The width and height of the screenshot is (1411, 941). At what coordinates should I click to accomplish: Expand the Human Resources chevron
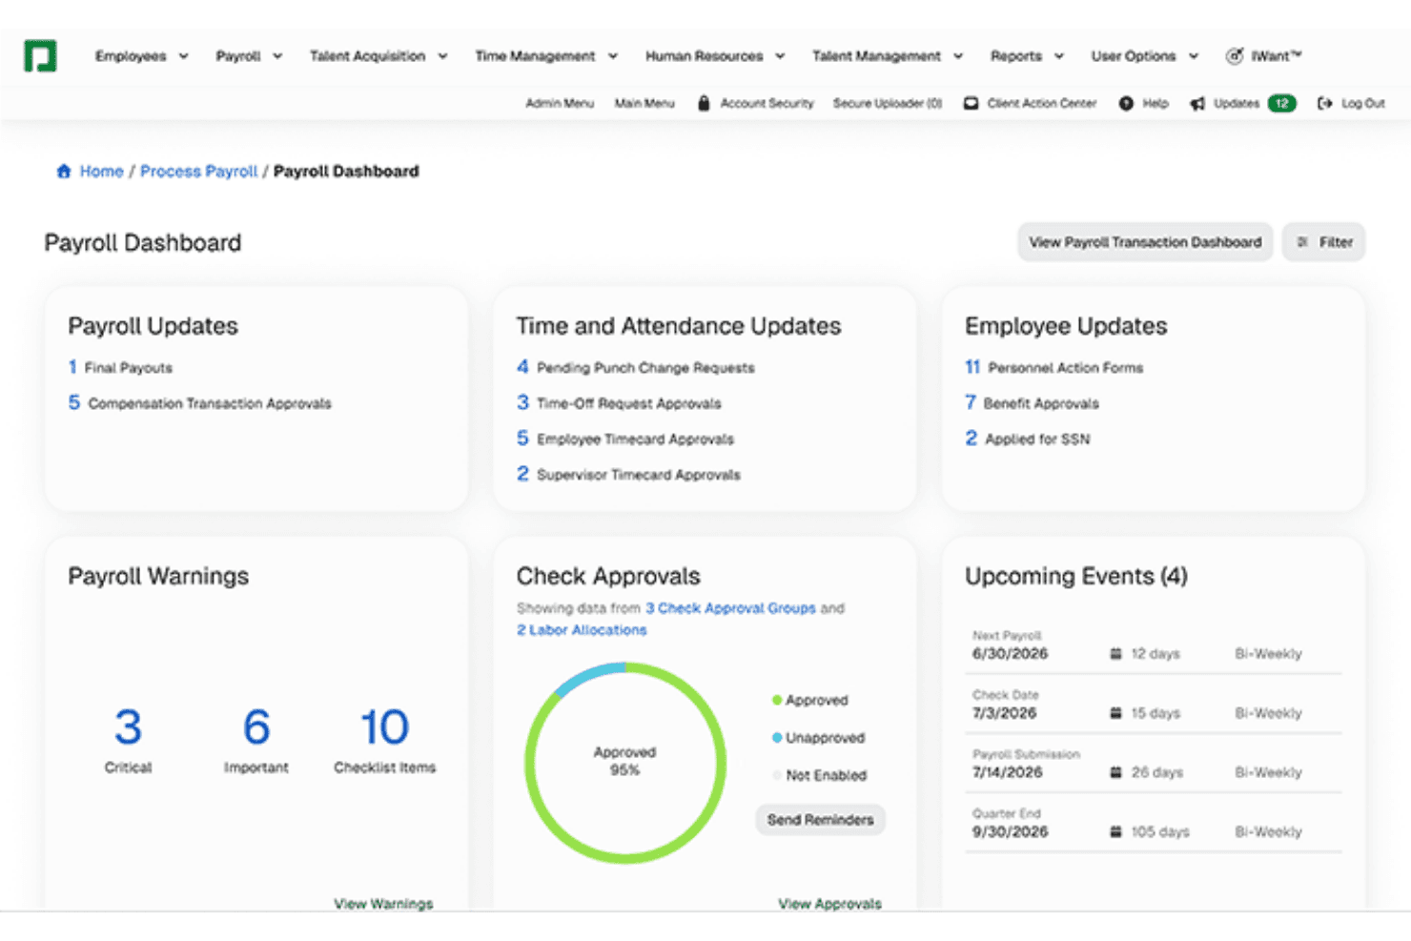click(780, 56)
